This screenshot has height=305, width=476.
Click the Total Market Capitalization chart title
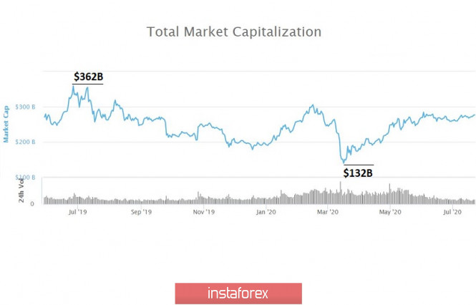[234, 32]
